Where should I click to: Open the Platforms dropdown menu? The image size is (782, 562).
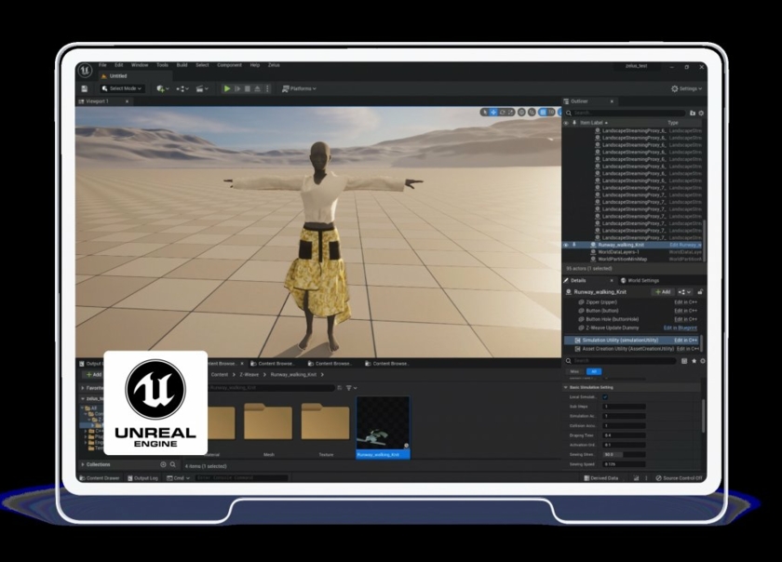[299, 88]
